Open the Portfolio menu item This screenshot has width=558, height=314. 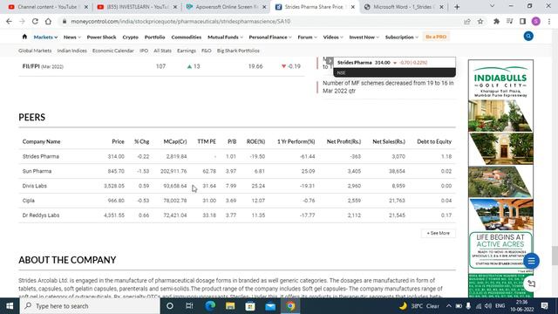click(155, 37)
